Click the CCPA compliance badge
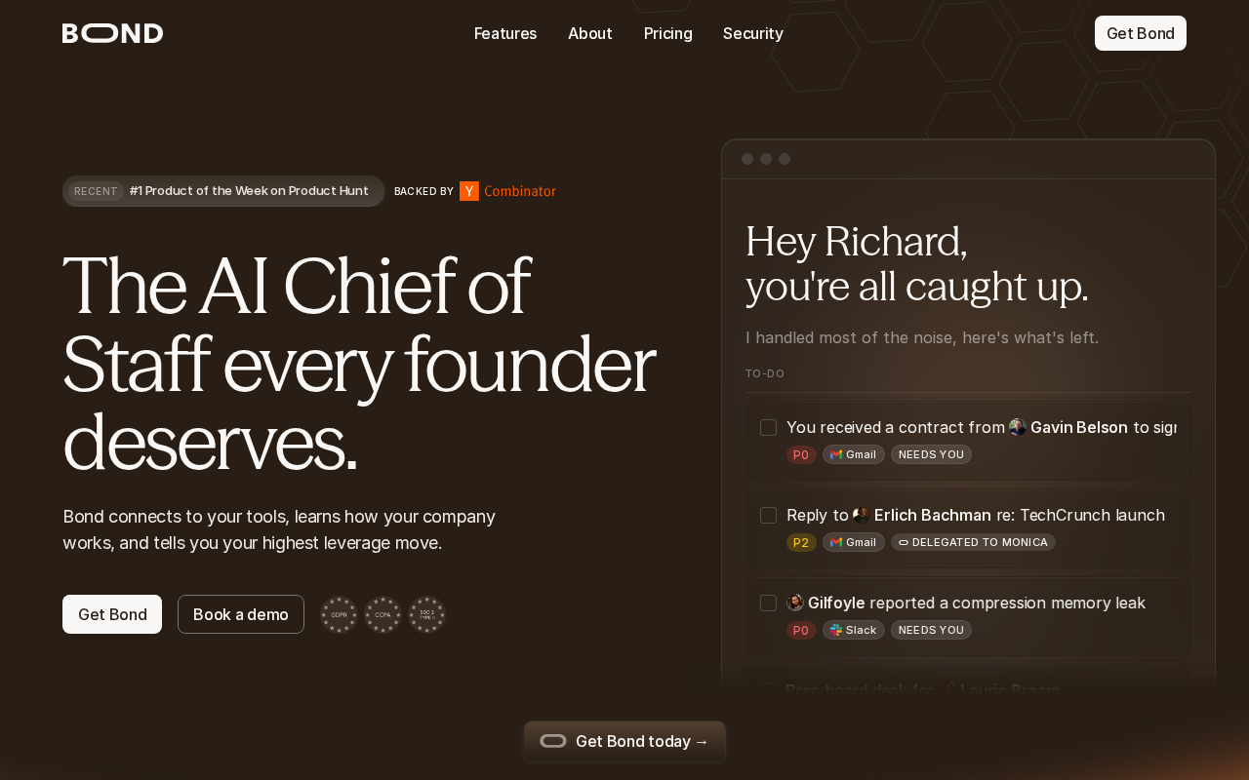 point(383,615)
